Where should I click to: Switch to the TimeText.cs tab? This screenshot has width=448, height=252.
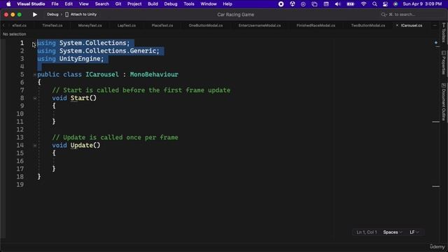coord(52,25)
